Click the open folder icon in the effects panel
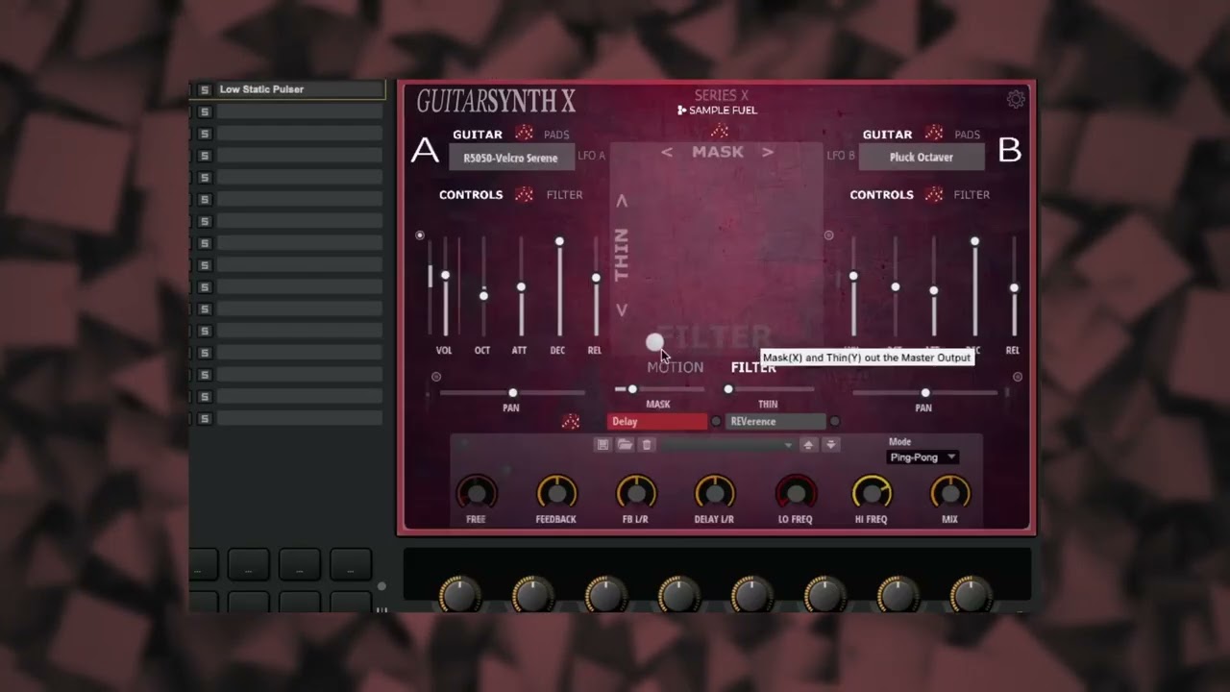This screenshot has width=1230, height=692. [x=625, y=445]
